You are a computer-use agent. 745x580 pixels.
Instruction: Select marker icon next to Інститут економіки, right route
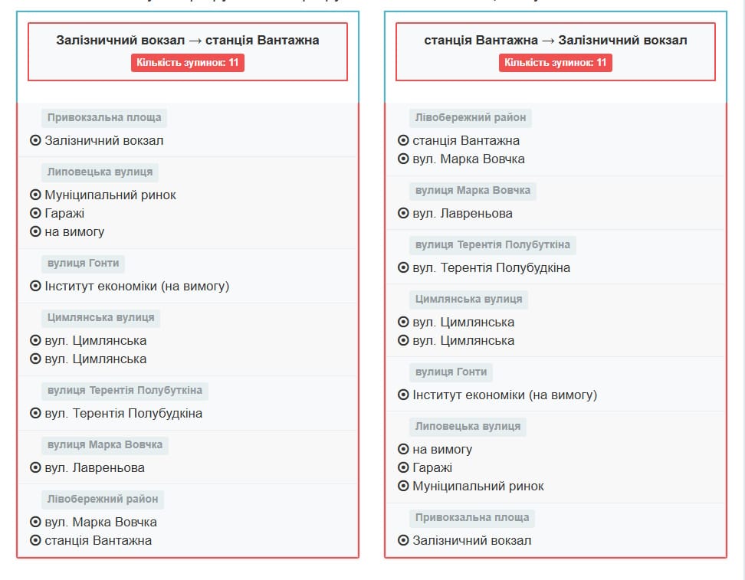(x=403, y=395)
